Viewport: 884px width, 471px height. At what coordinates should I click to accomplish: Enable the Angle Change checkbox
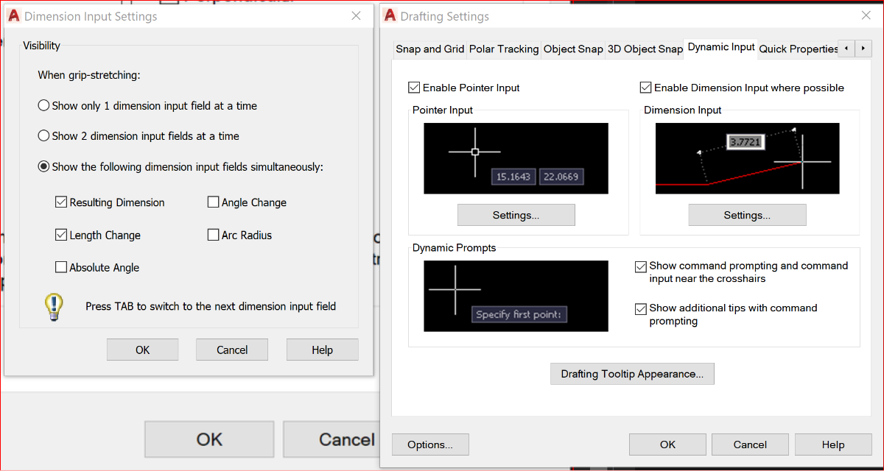coord(214,202)
